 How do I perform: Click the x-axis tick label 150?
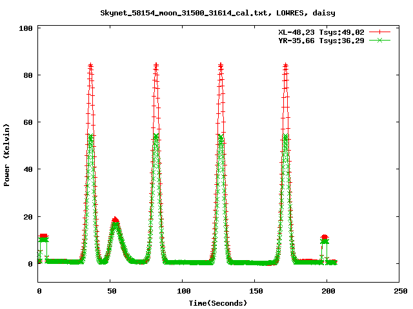point(256,291)
